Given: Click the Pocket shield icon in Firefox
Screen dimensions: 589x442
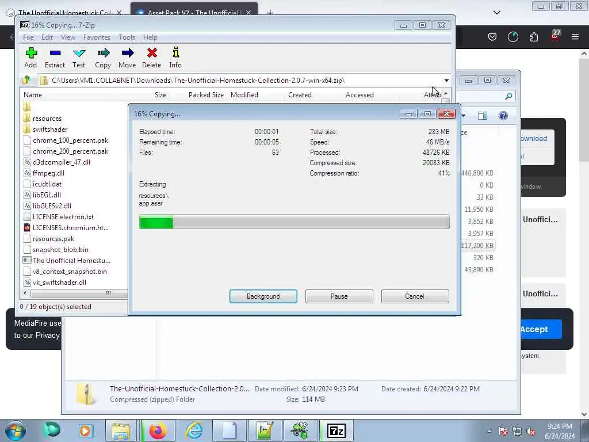Looking at the screenshot, I should pyautogui.click(x=492, y=37).
